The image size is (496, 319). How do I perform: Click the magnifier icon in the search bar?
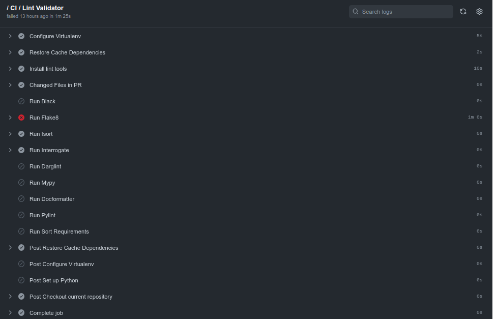(x=356, y=11)
